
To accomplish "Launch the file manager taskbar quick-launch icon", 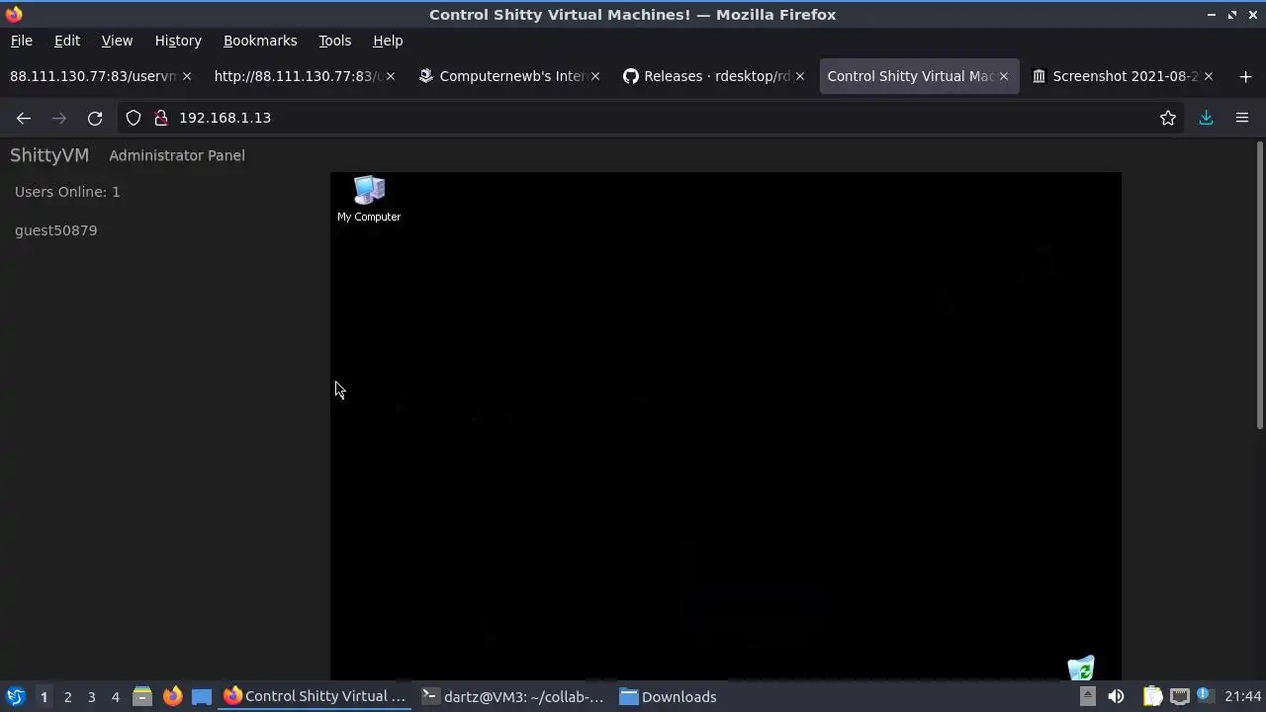I will point(142,697).
